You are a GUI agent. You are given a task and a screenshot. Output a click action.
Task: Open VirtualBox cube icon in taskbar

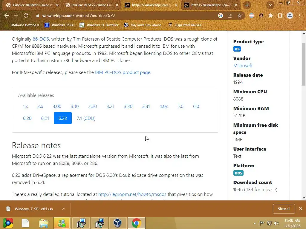pyautogui.click(x=117, y=223)
